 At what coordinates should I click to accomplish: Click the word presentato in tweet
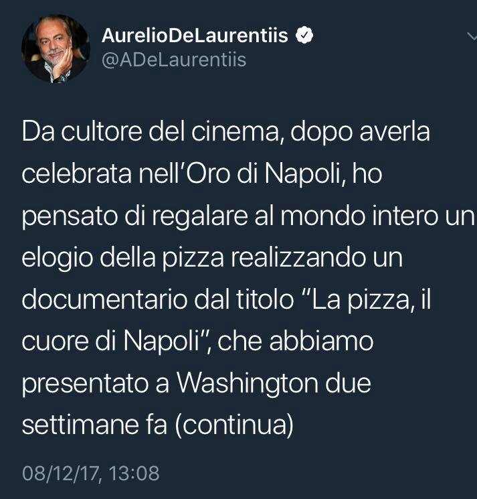coord(85,383)
